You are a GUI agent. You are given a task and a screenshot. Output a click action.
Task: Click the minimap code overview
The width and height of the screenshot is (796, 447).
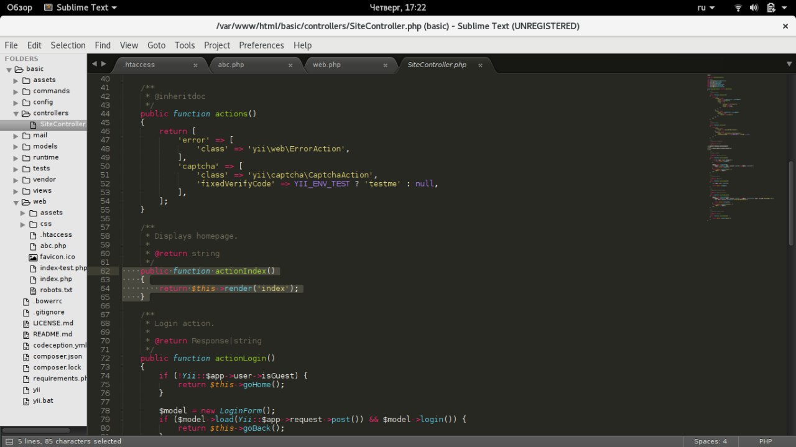740,149
